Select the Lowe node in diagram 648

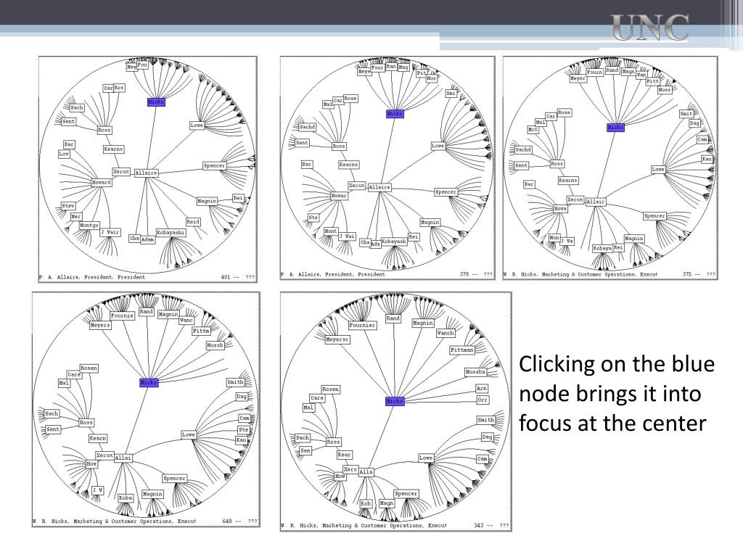point(189,434)
